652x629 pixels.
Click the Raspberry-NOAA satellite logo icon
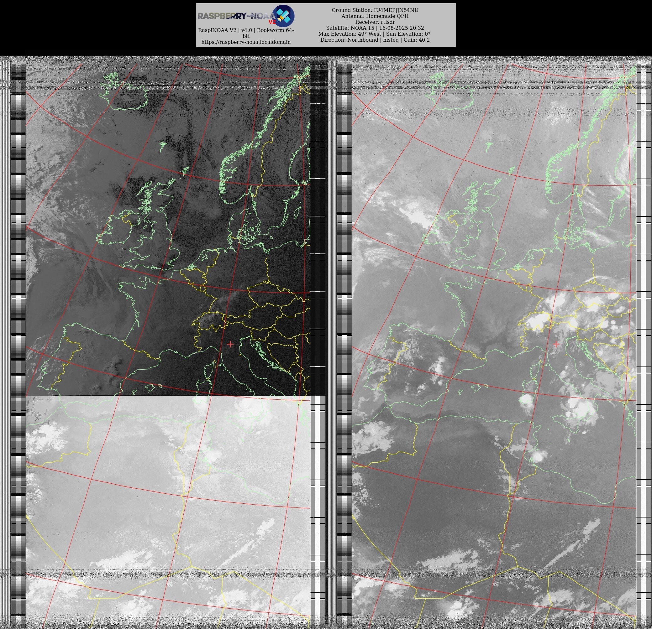283,16
